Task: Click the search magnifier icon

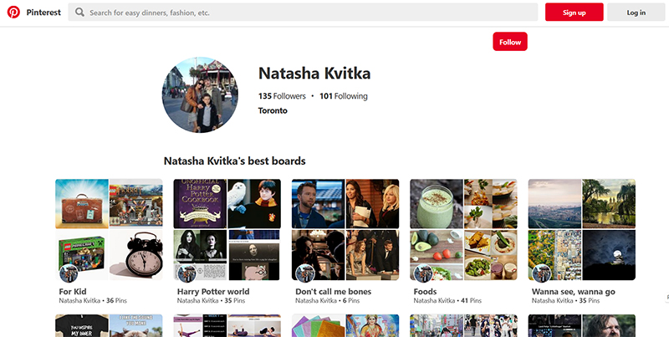Action: tap(79, 13)
